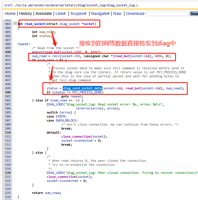
Task: Click diag_socket_log.c in the xref path
Action: pyautogui.click(x=122, y=5)
